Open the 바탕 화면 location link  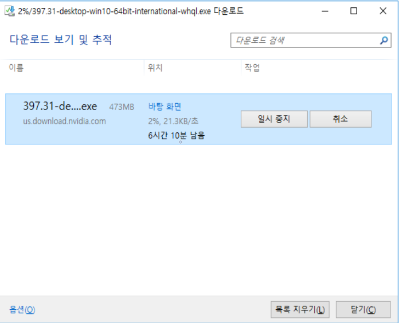[165, 107]
